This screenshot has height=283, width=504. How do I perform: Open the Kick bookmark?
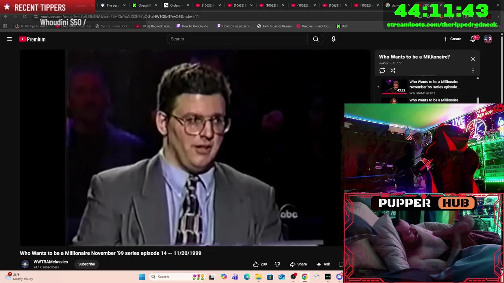[342, 26]
